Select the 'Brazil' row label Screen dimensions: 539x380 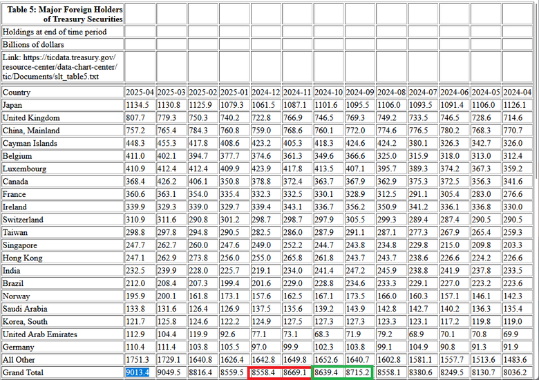click(x=13, y=283)
